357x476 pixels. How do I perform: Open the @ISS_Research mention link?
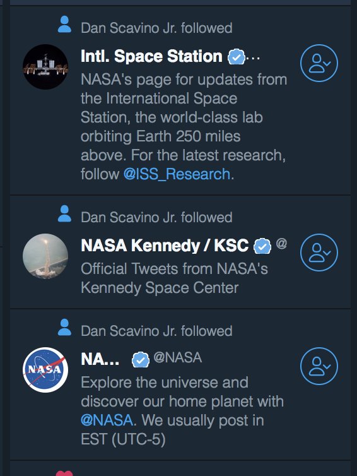click(177, 174)
